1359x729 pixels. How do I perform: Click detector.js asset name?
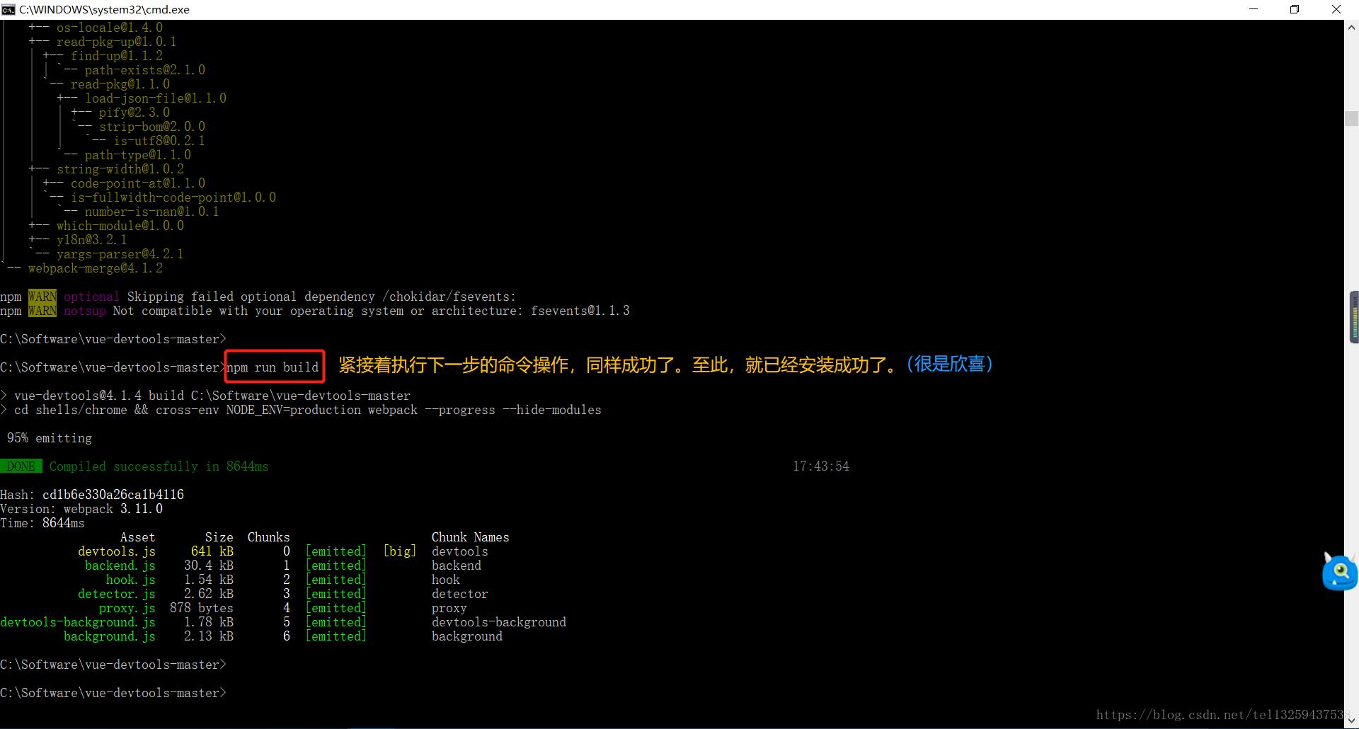pyautogui.click(x=117, y=594)
